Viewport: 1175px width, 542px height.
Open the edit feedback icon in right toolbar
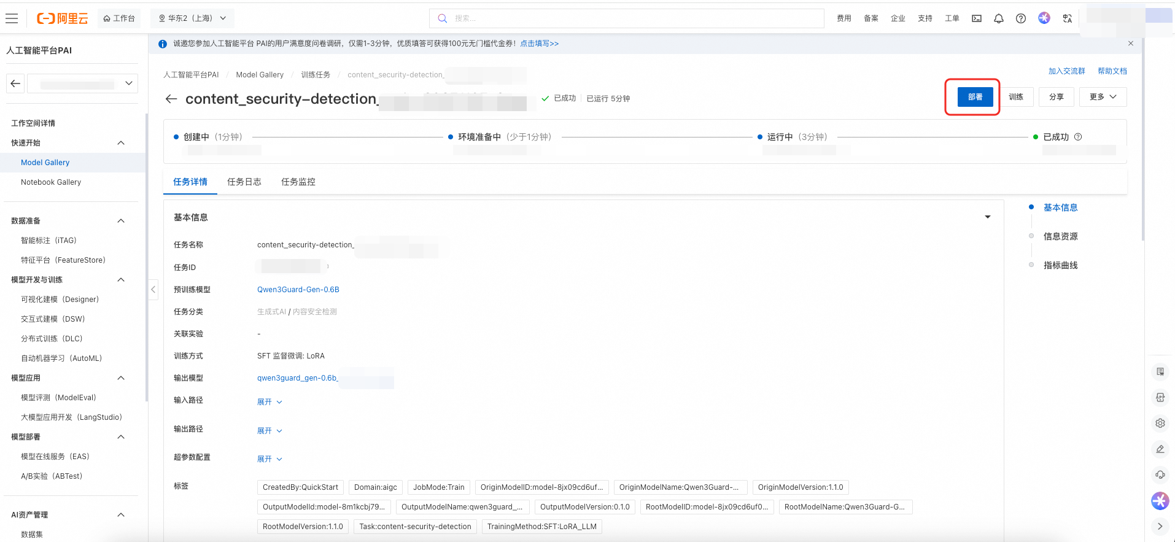click(1160, 449)
